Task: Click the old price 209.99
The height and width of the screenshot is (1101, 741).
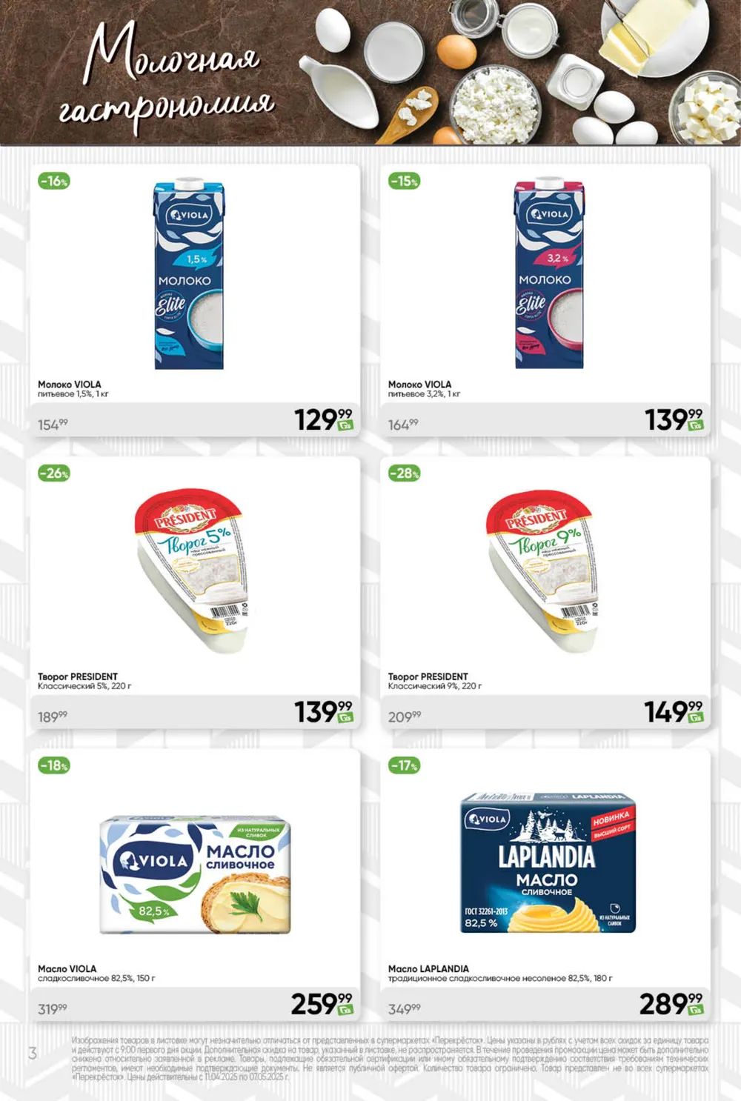Action: coord(405,716)
